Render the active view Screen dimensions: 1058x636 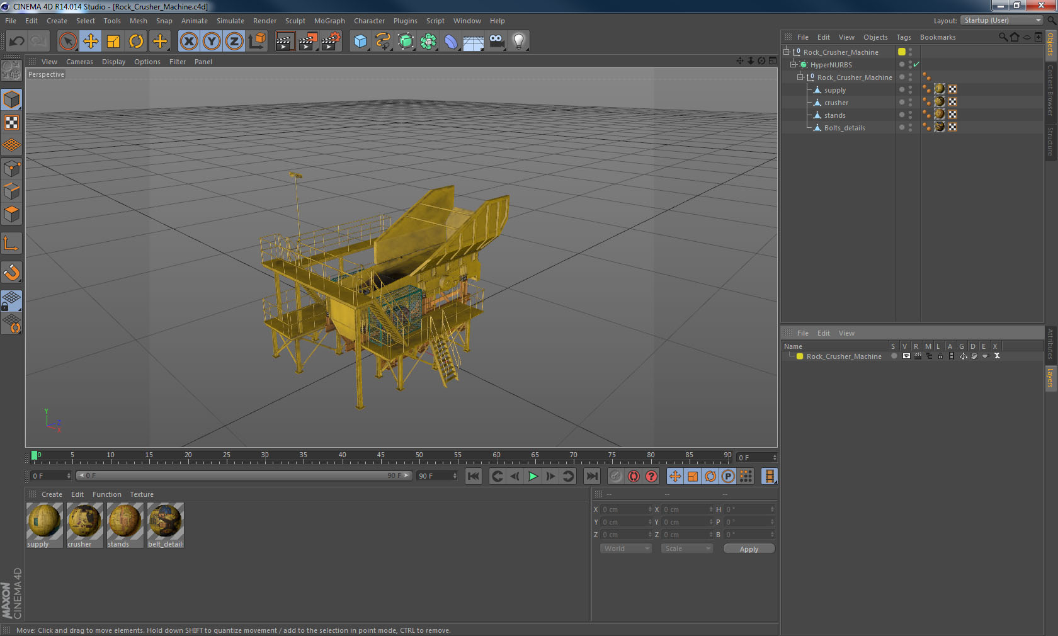[285, 42]
